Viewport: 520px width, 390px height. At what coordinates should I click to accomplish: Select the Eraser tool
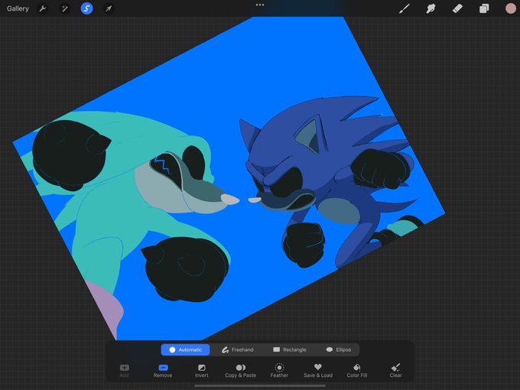pyautogui.click(x=457, y=8)
